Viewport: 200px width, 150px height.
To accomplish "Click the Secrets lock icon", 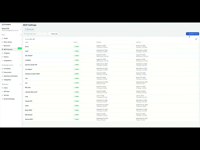I will coord(2,95).
